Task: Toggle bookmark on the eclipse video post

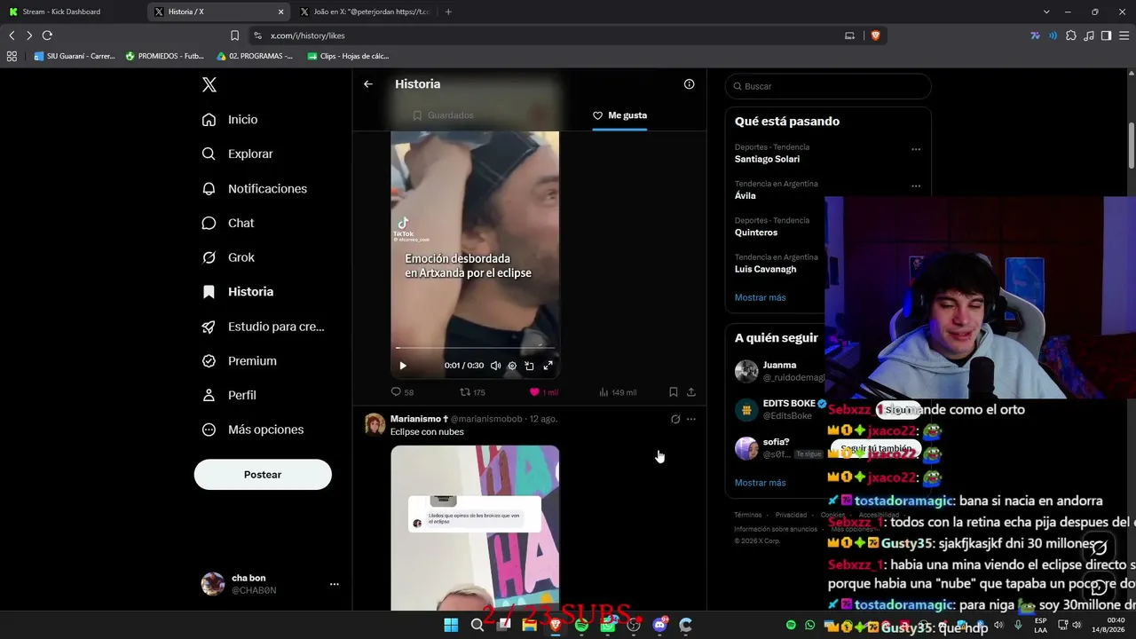Action: tap(674, 392)
